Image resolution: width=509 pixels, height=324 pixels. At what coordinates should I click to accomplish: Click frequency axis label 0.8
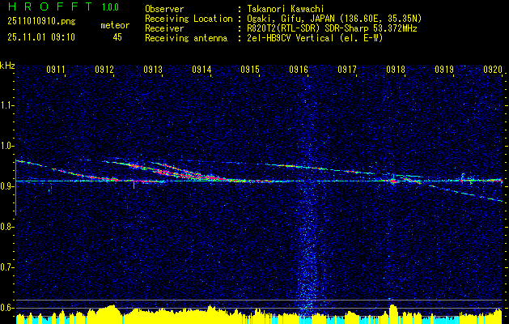point(6,227)
